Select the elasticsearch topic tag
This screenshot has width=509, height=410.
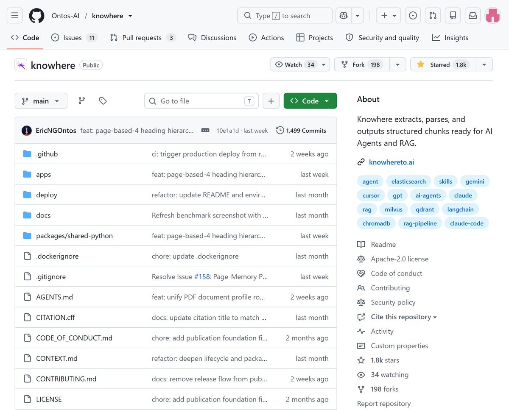pyautogui.click(x=408, y=181)
